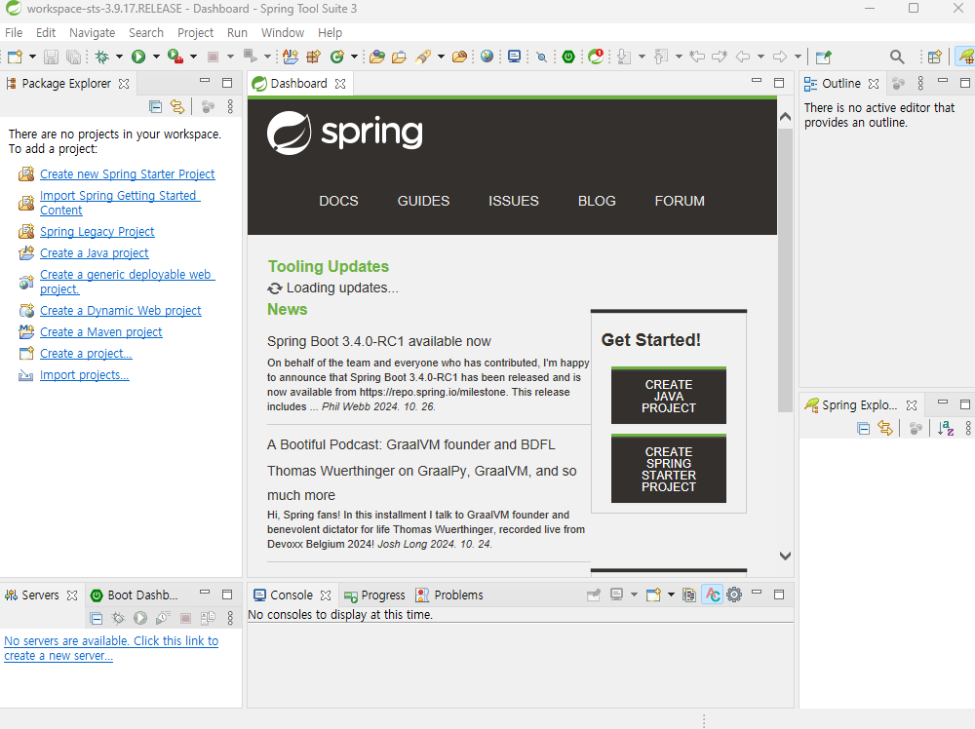Click the green Run button in toolbar
Screen dimensions: 975x729
click(138, 57)
